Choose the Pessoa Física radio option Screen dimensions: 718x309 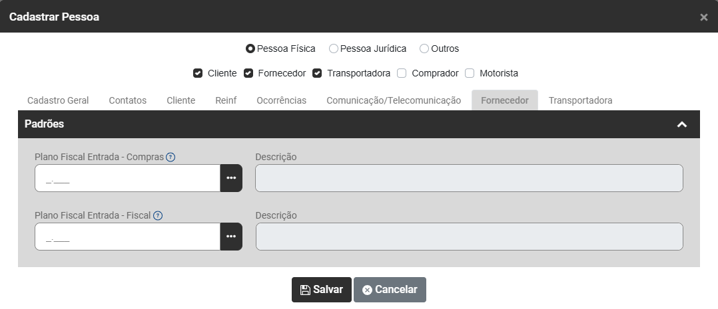(250, 49)
